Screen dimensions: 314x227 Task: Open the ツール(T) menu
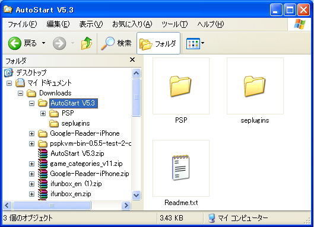pos(175,24)
